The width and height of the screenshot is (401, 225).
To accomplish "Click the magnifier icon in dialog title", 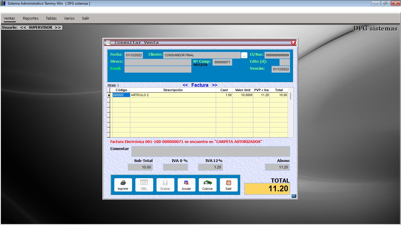I will point(109,42).
